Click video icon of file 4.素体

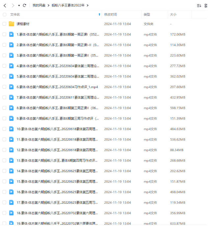click(11, 66)
